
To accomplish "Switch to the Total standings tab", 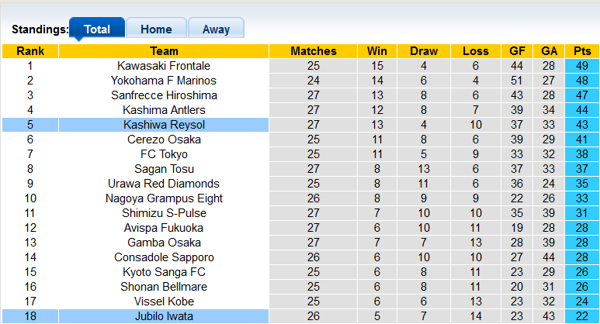I will 97,29.
